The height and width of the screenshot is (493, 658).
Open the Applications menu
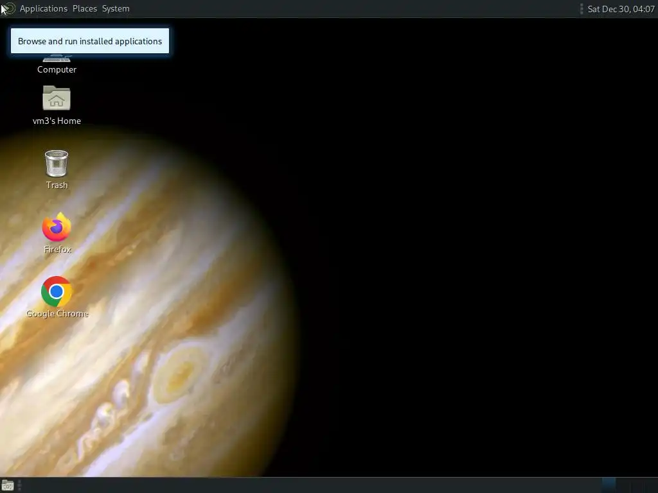click(x=43, y=8)
